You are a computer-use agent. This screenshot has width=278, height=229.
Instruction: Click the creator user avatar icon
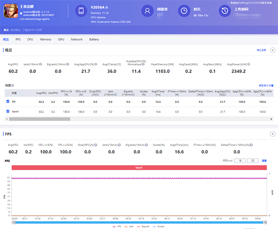click(x=147, y=11)
